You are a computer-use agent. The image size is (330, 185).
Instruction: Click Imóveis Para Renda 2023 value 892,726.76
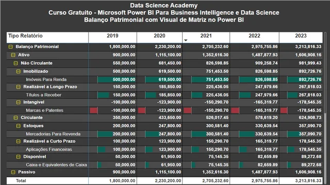tap(310, 80)
